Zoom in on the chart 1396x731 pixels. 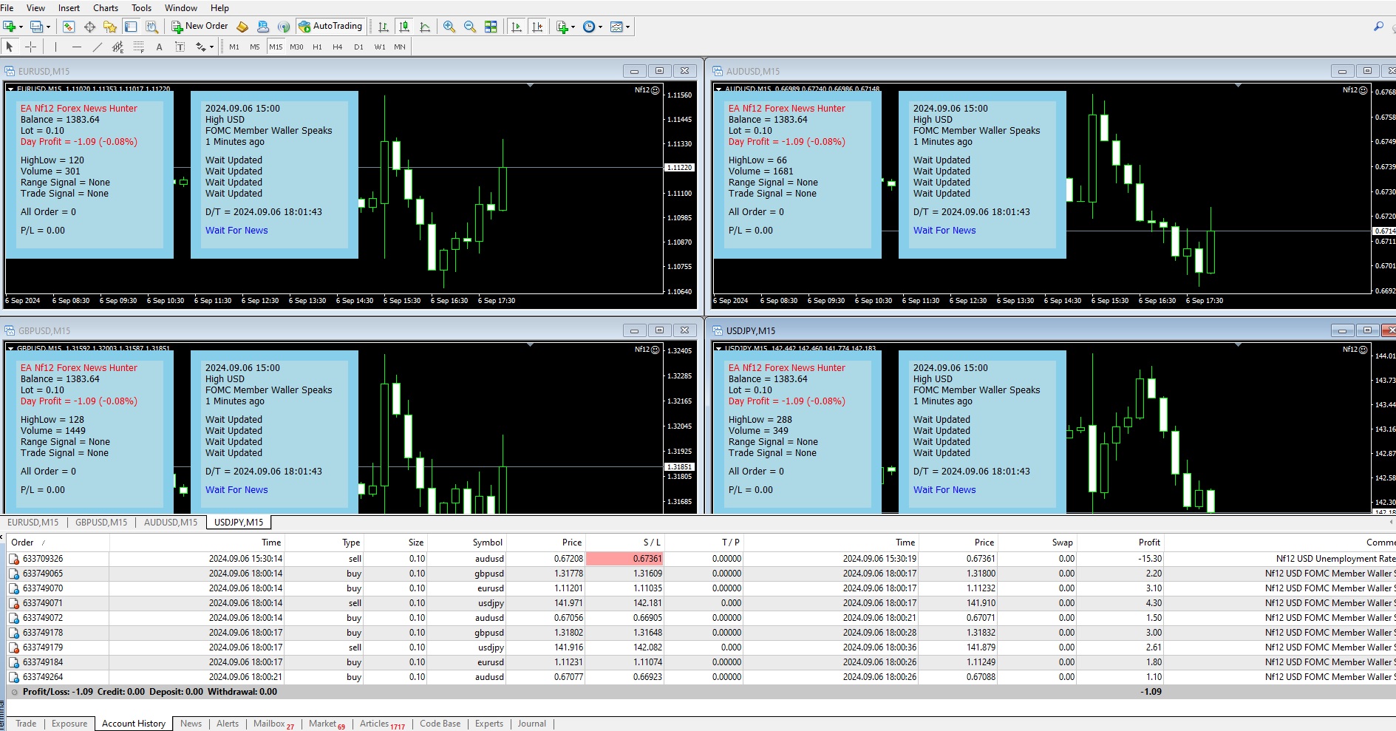tap(449, 27)
